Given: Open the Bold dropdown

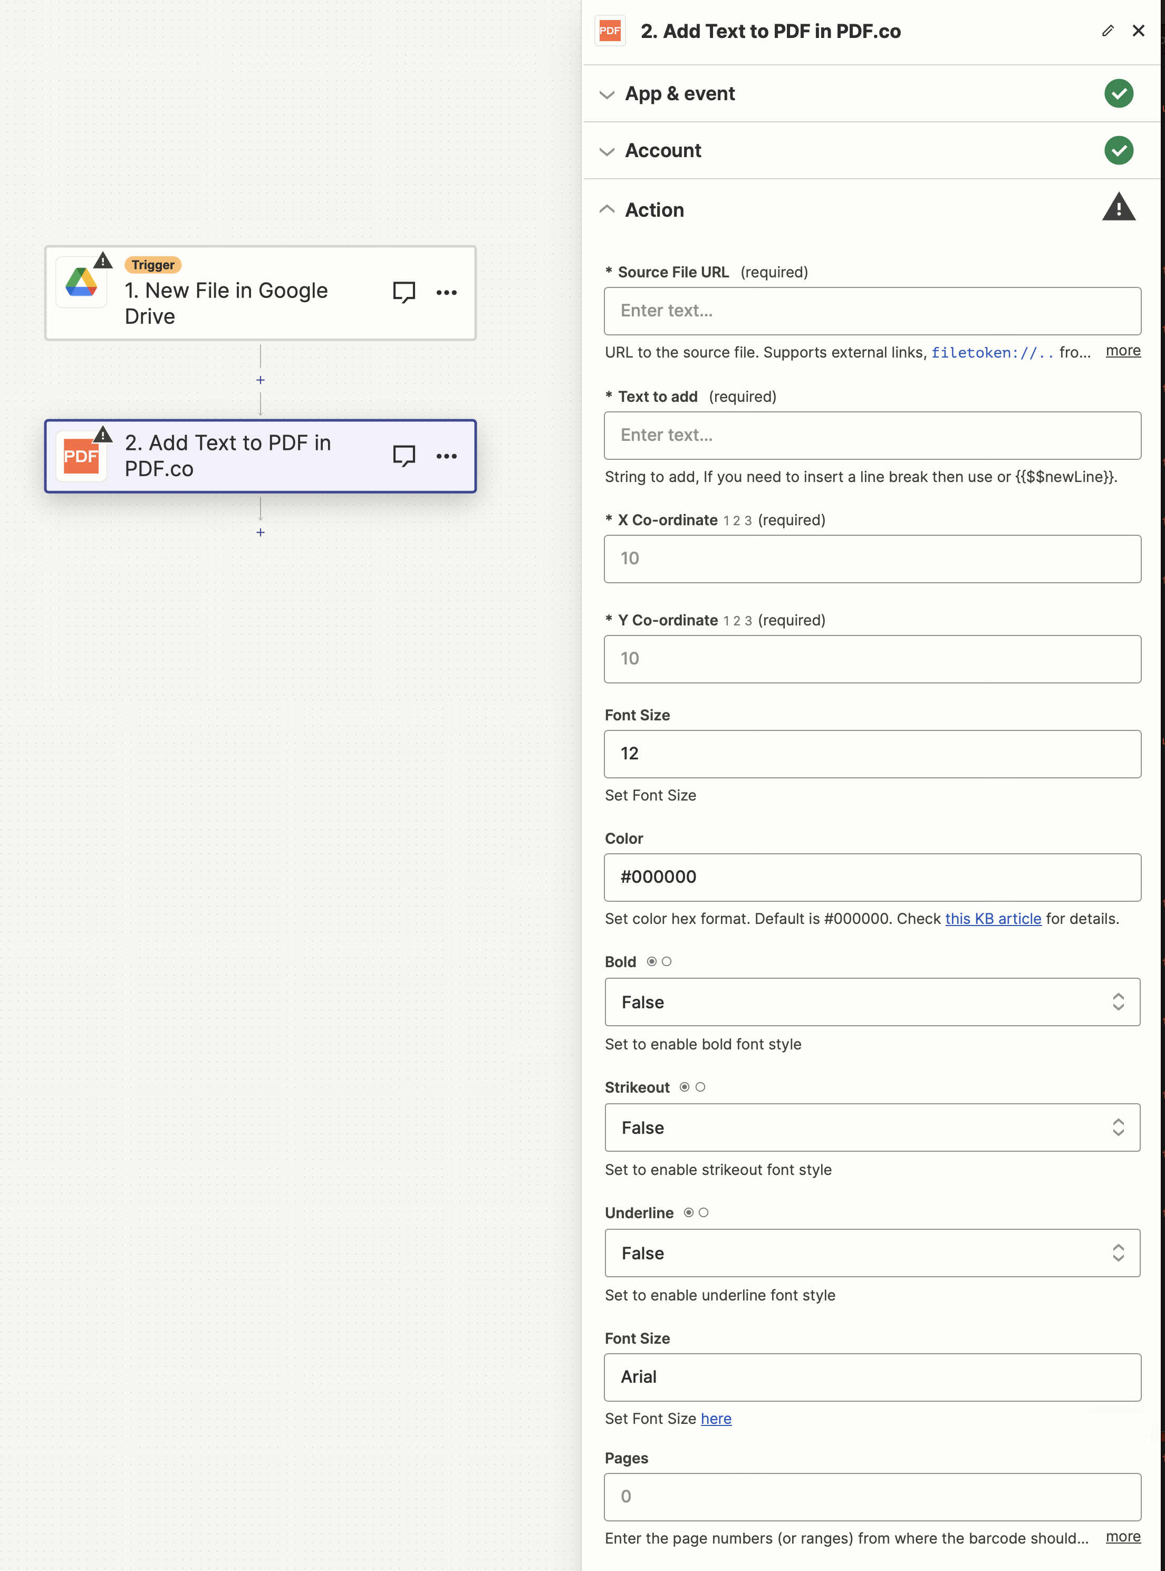Looking at the screenshot, I should (x=872, y=1002).
